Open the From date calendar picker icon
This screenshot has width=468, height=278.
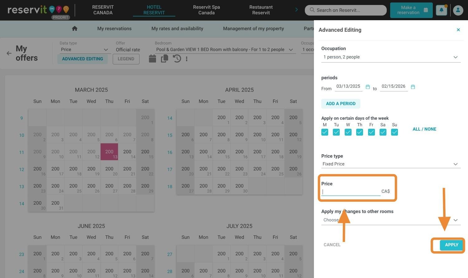367,87
